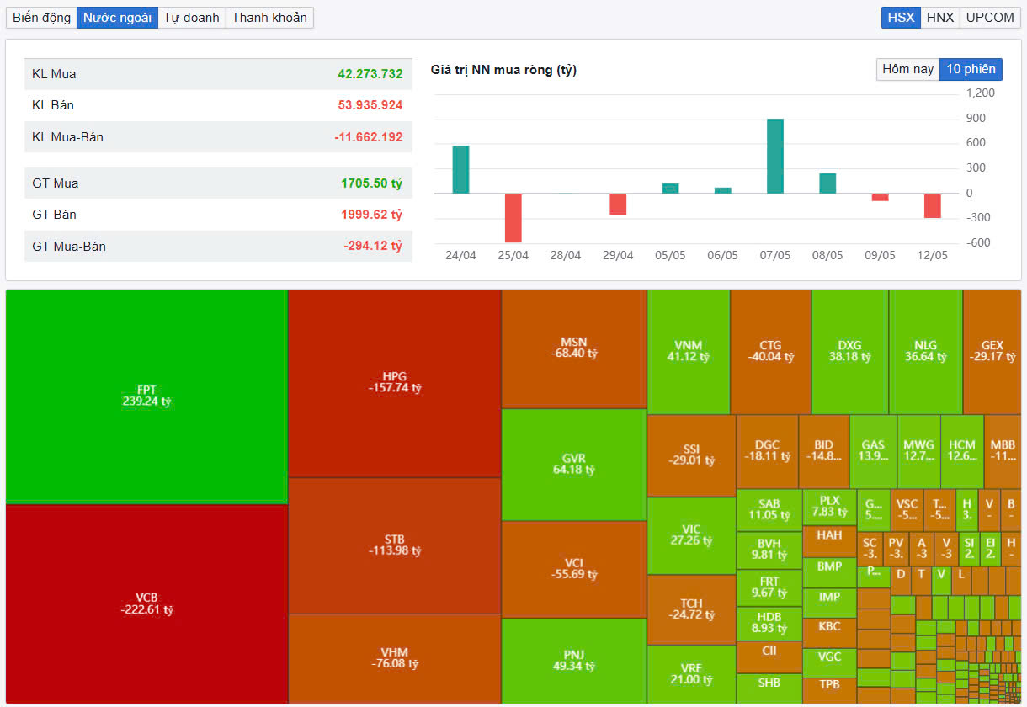Select the VHM -76.08 tỷ tile

(394, 658)
